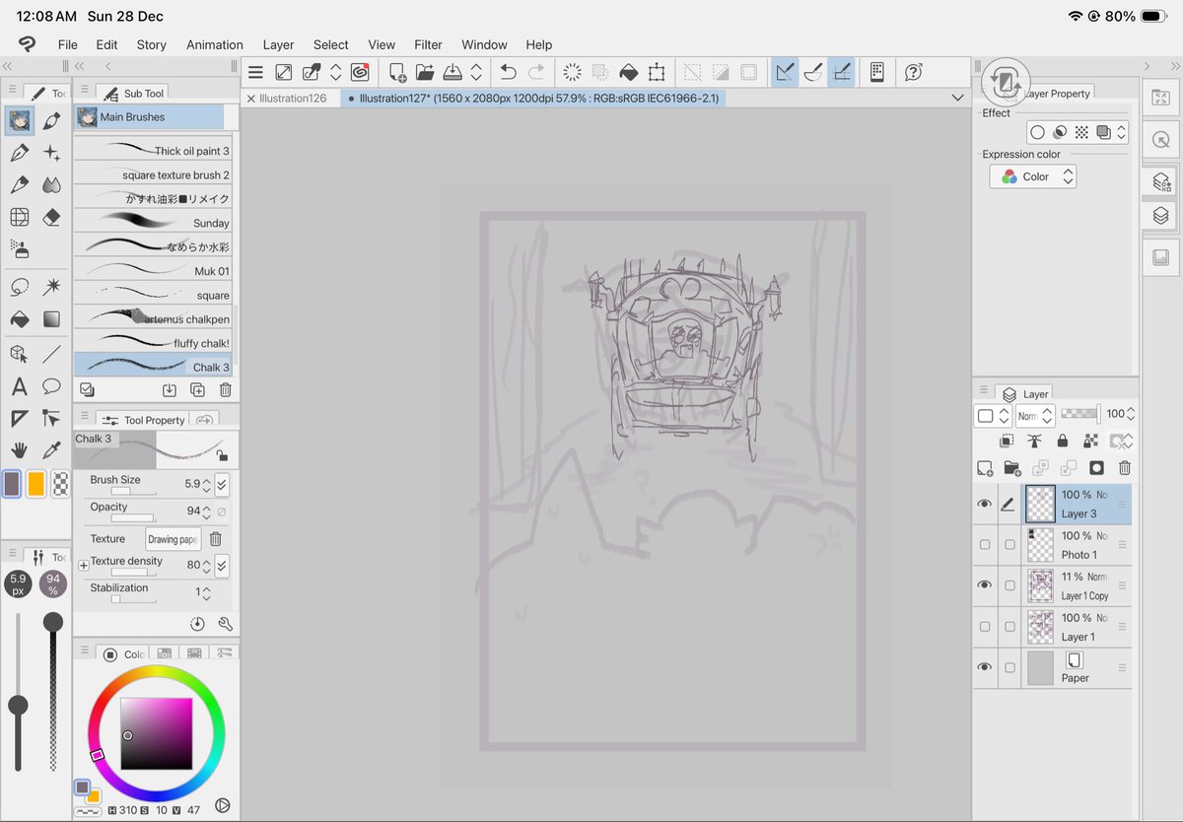Viewport: 1183px width, 822px height.
Task: Open the Layer menu
Action: tap(279, 44)
